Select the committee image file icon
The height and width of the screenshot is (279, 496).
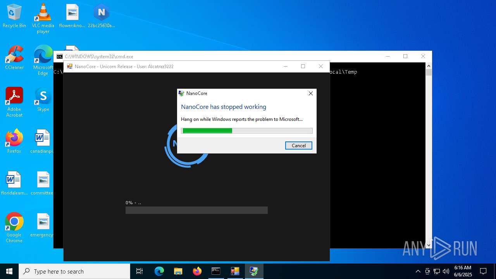pos(43,184)
